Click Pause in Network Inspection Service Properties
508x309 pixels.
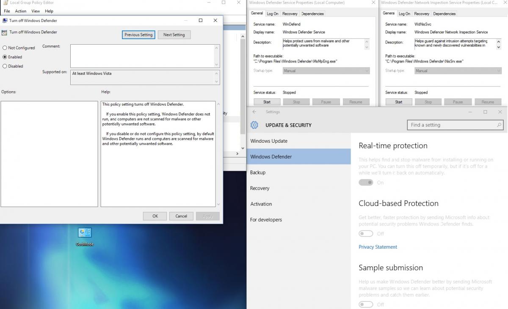click(458, 102)
